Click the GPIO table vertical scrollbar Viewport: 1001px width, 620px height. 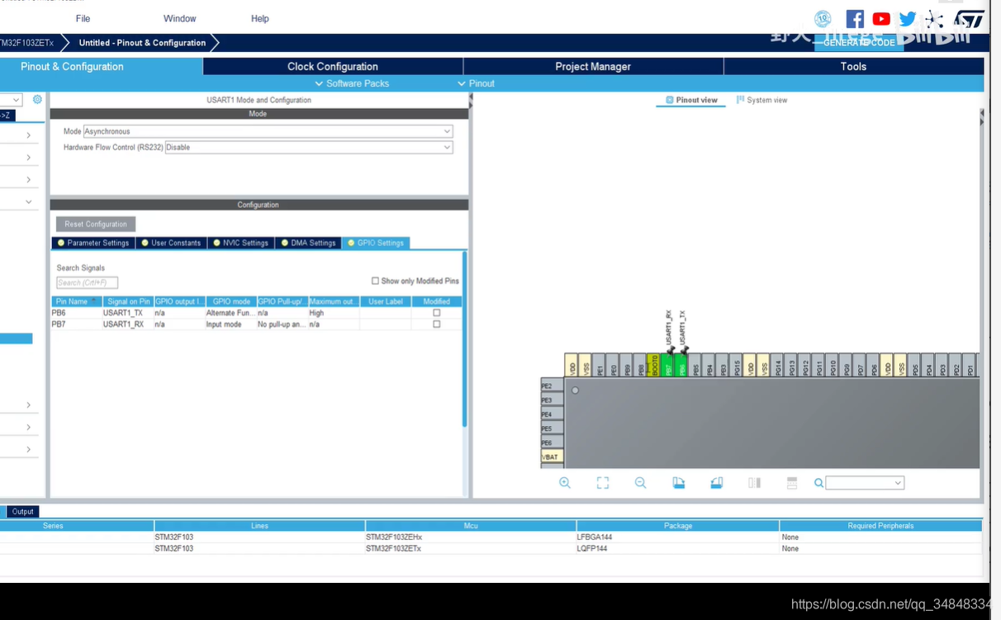point(465,338)
